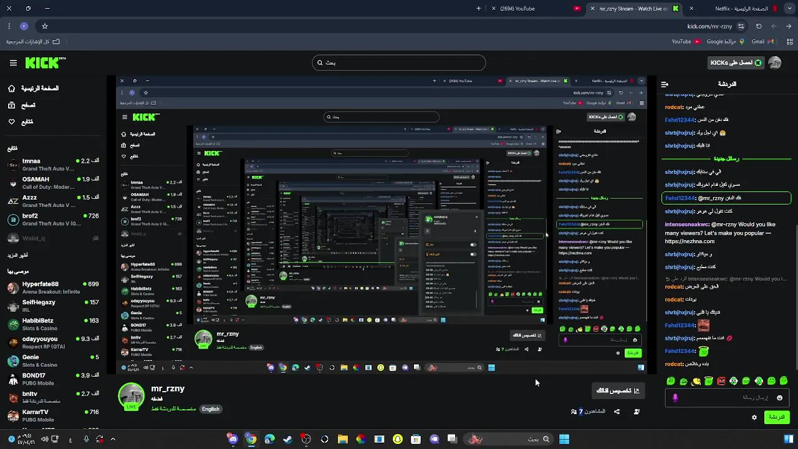The width and height of the screenshot is (798, 449).
Task: Open Azzz channel in sidebar
Action: tap(52, 201)
